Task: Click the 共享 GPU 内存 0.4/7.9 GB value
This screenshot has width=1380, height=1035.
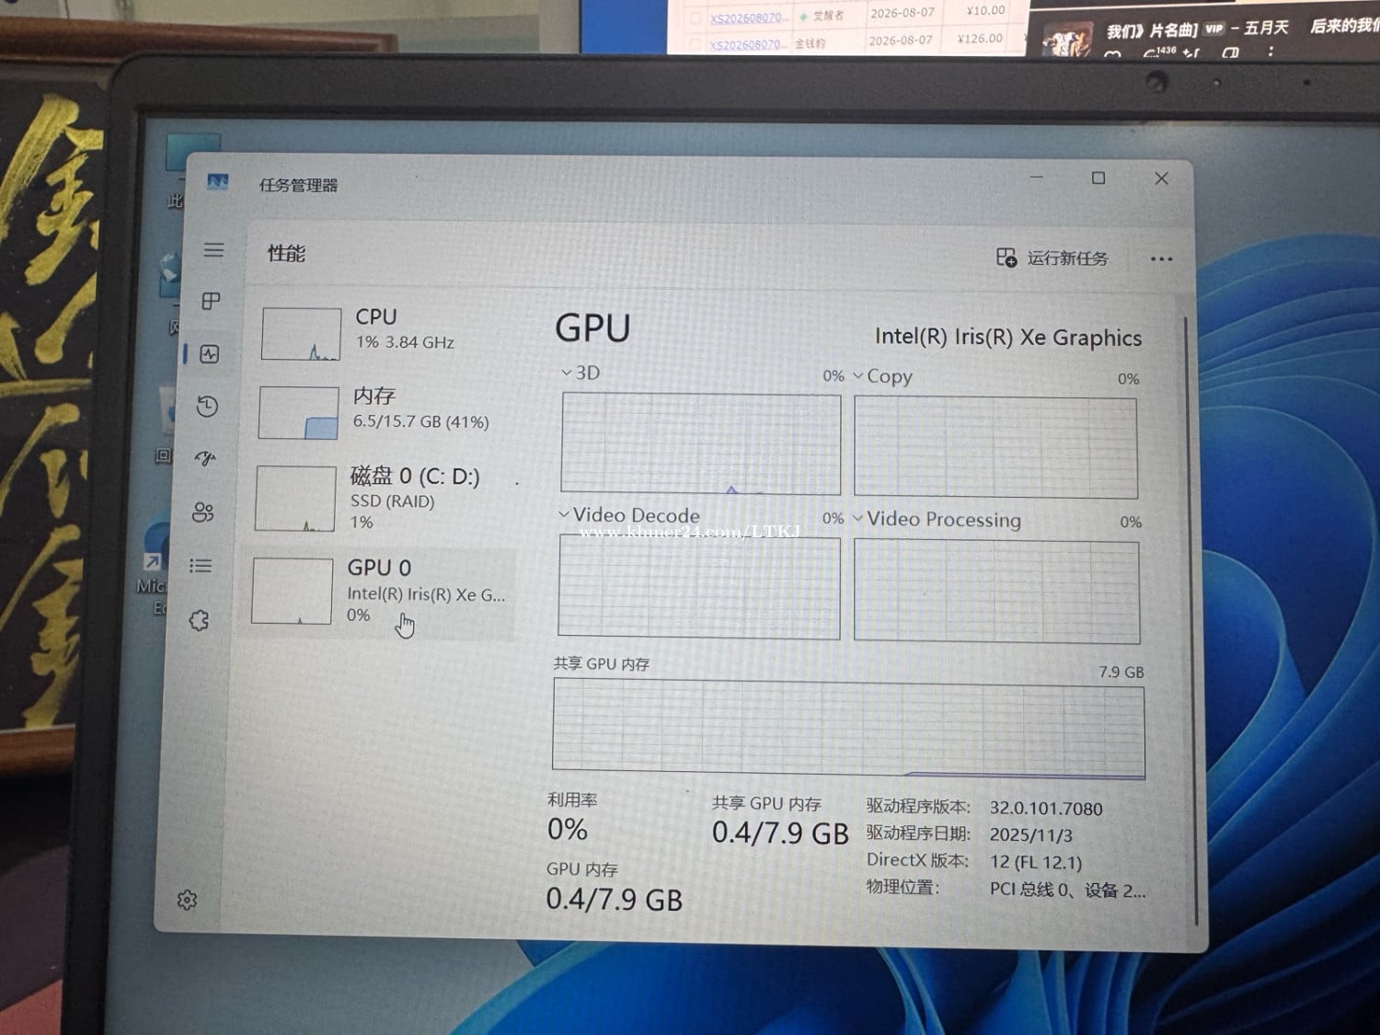Action: click(780, 834)
